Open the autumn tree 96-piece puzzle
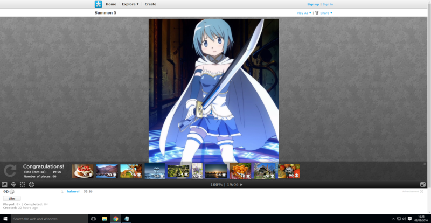 (x=131, y=171)
